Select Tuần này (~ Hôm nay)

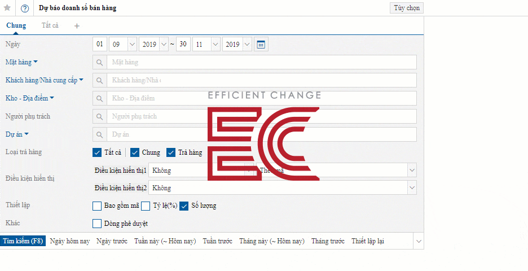[165, 241]
